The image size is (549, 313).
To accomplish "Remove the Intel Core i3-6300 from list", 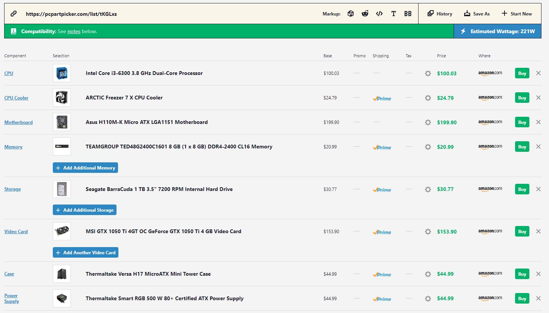I will (x=538, y=73).
